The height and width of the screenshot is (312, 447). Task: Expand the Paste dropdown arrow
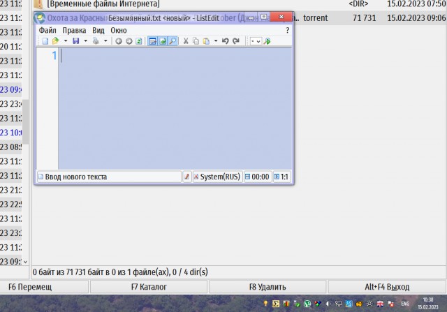(216, 41)
